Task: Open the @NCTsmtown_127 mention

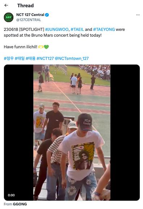Action: point(72,58)
